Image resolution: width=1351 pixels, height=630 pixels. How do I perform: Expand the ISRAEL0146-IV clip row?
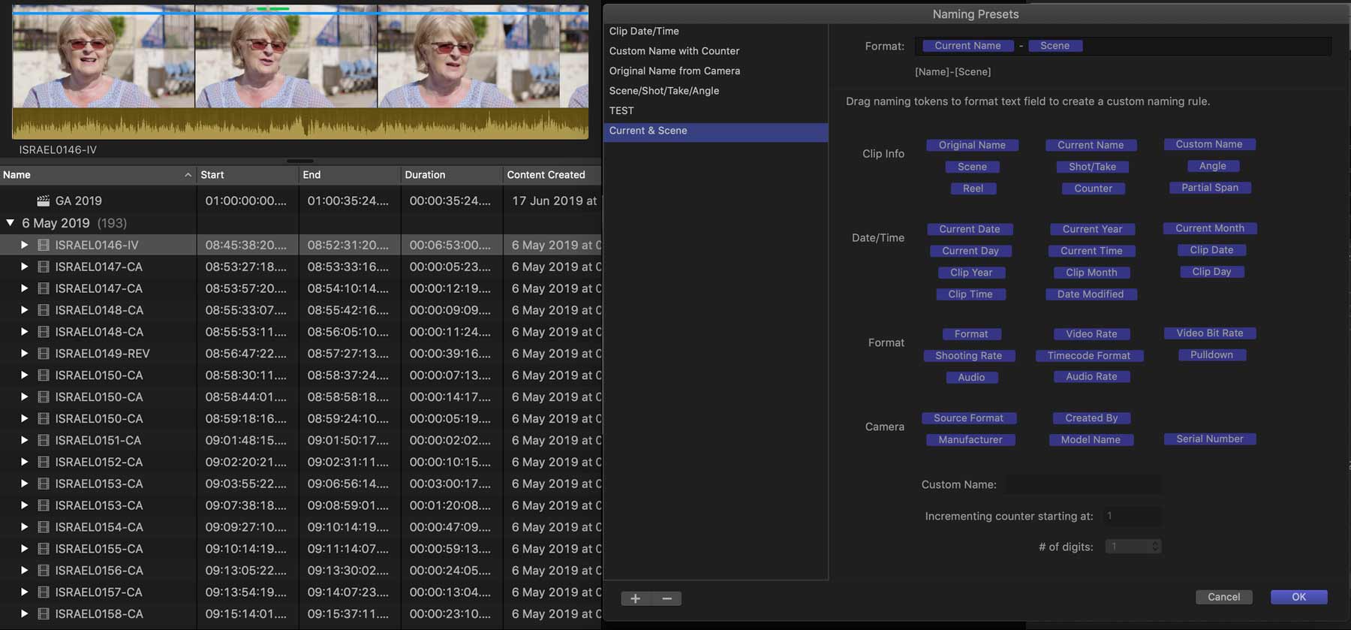click(x=24, y=245)
